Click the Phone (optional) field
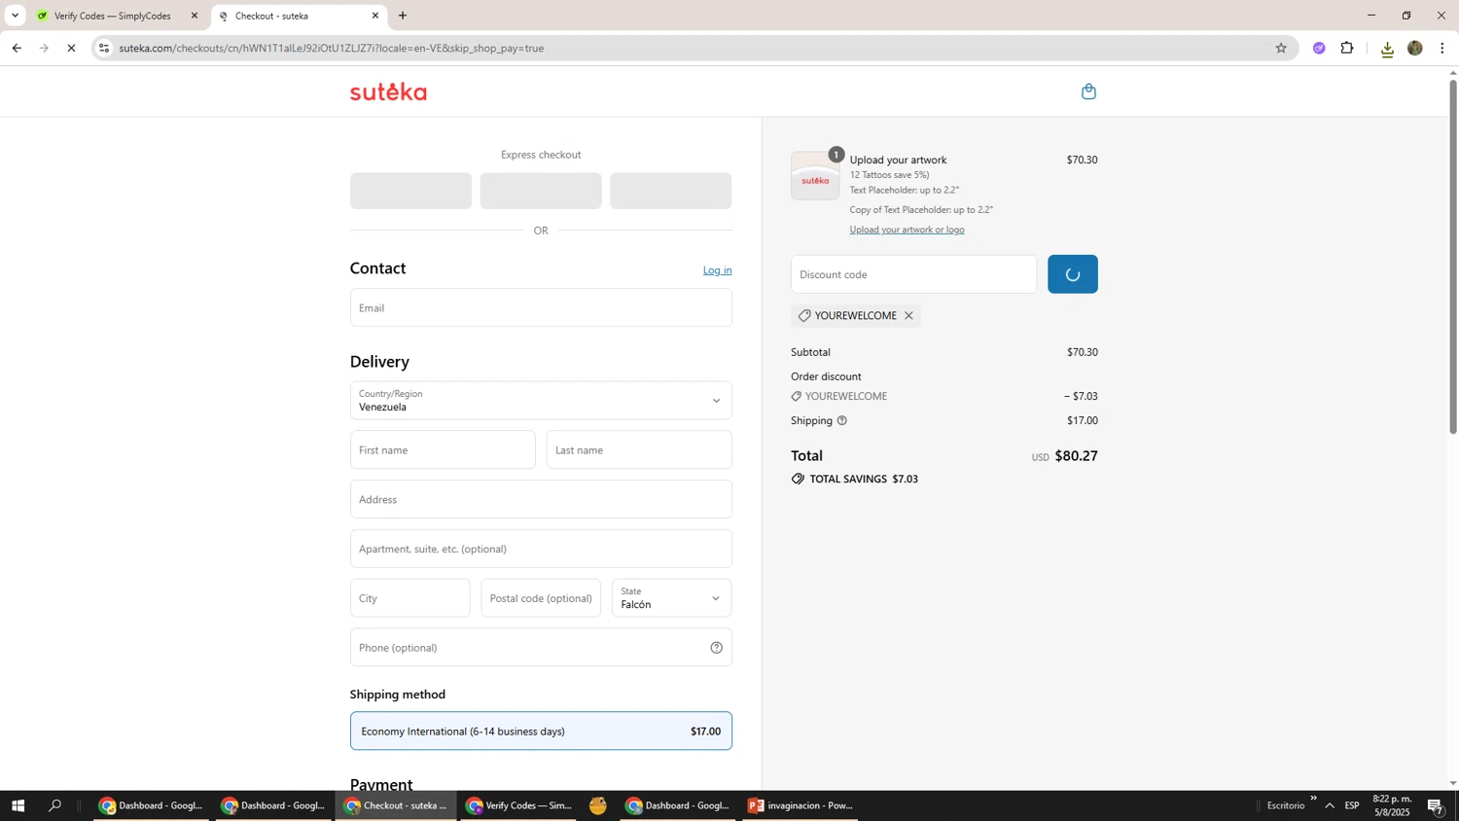Image resolution: width=1459 pixels, height=821 pixels. coord(541,648)
